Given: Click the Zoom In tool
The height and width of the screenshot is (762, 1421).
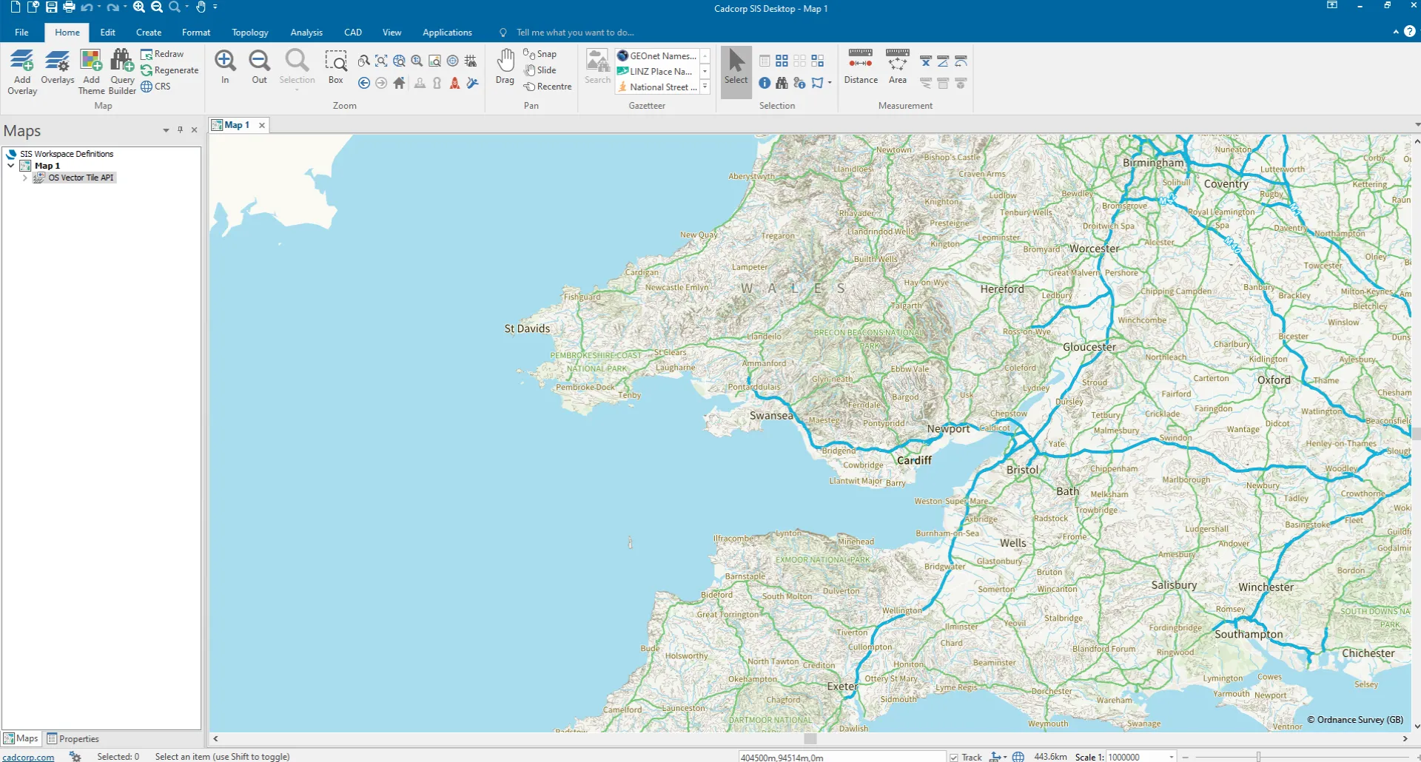Looking at the screenshot, I should [225, 67].
